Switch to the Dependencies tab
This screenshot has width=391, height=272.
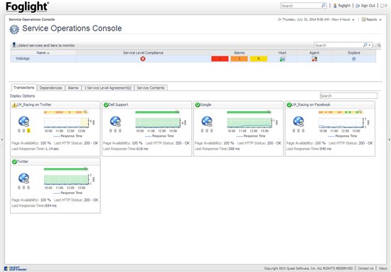pos(51,88)
